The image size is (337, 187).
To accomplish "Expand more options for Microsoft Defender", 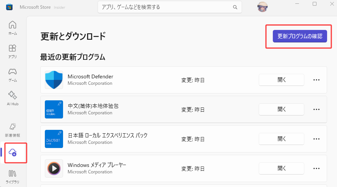I will coord(316,80).
